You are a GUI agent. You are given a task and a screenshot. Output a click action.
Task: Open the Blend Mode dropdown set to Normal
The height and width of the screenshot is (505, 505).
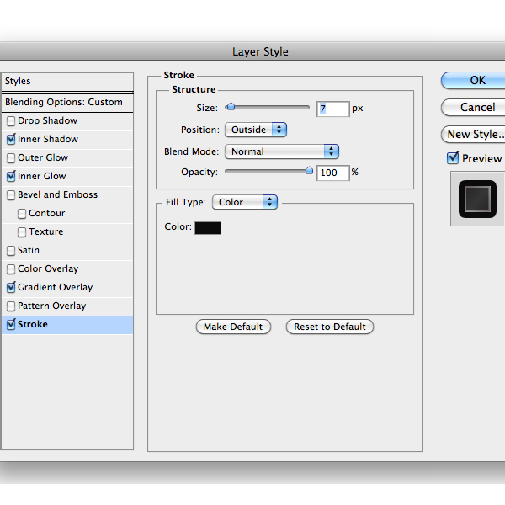[x=282, y=151]
